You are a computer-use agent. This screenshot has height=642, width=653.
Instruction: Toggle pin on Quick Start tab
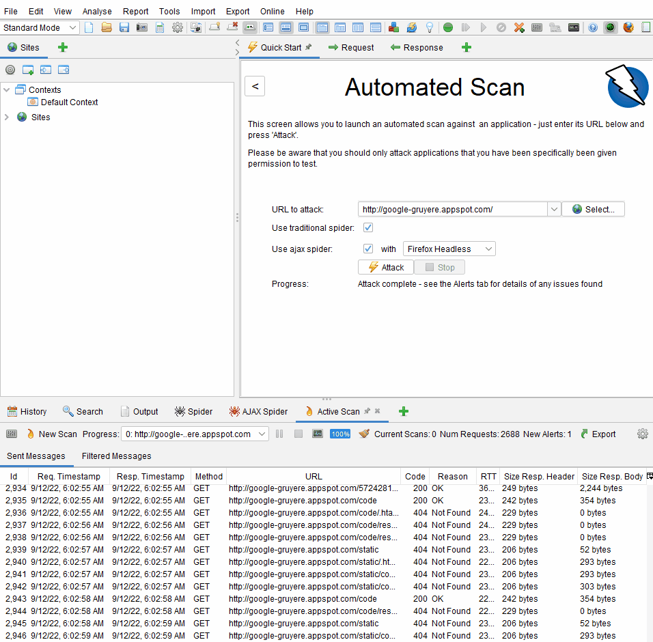[309, 47]
